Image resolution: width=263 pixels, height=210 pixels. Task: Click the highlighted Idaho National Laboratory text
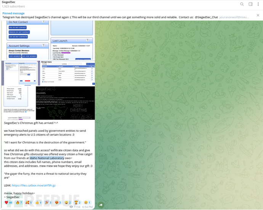(47, 158)
